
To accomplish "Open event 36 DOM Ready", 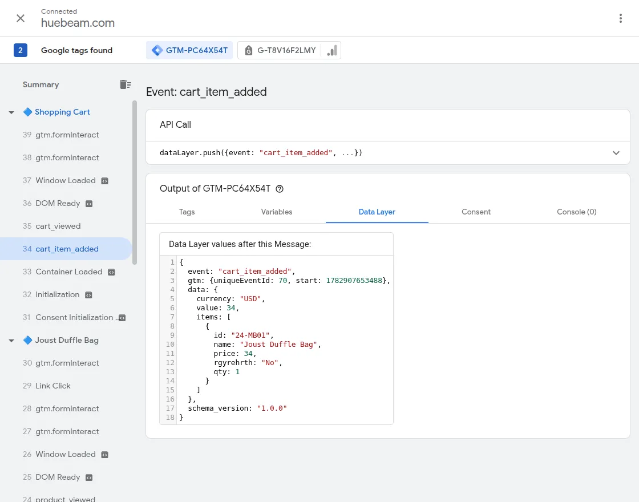I will (x=66, y=203).
